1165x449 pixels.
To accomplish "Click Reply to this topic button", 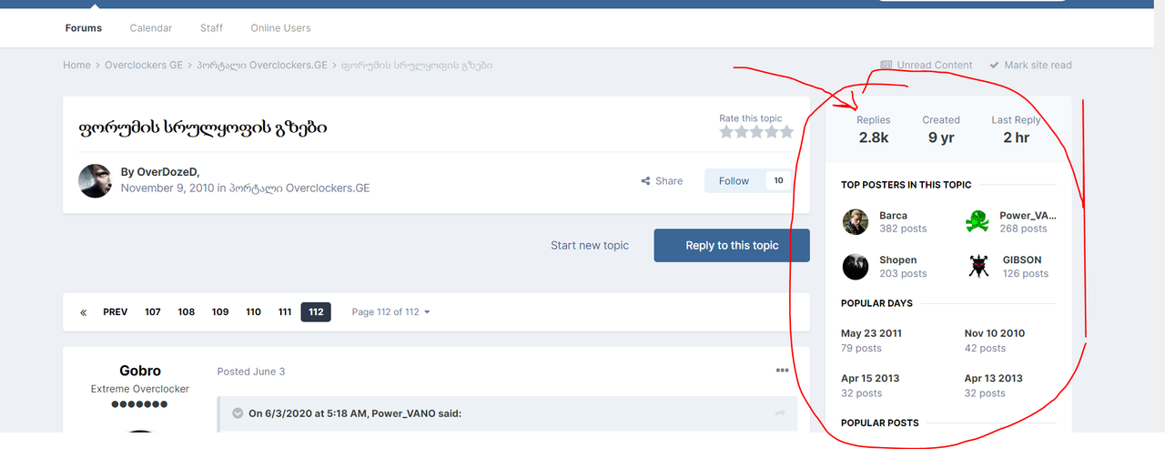I will pos(732,246).
